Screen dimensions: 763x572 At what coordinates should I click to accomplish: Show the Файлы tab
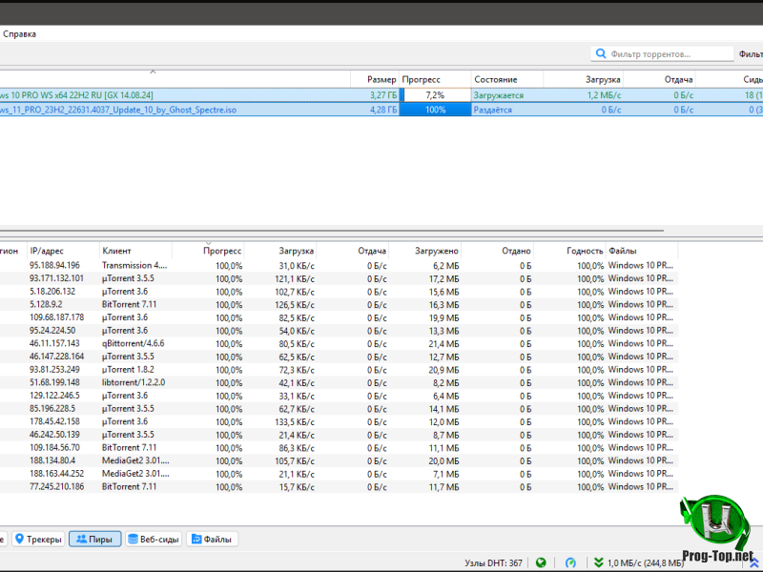[x=213, y=540]
